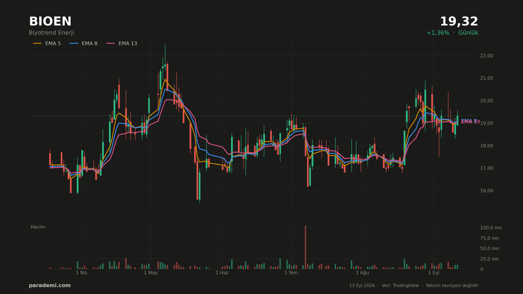
Task: Click the 13 Eyl 2026 date in footer
Action: click(x=362, y=286)
